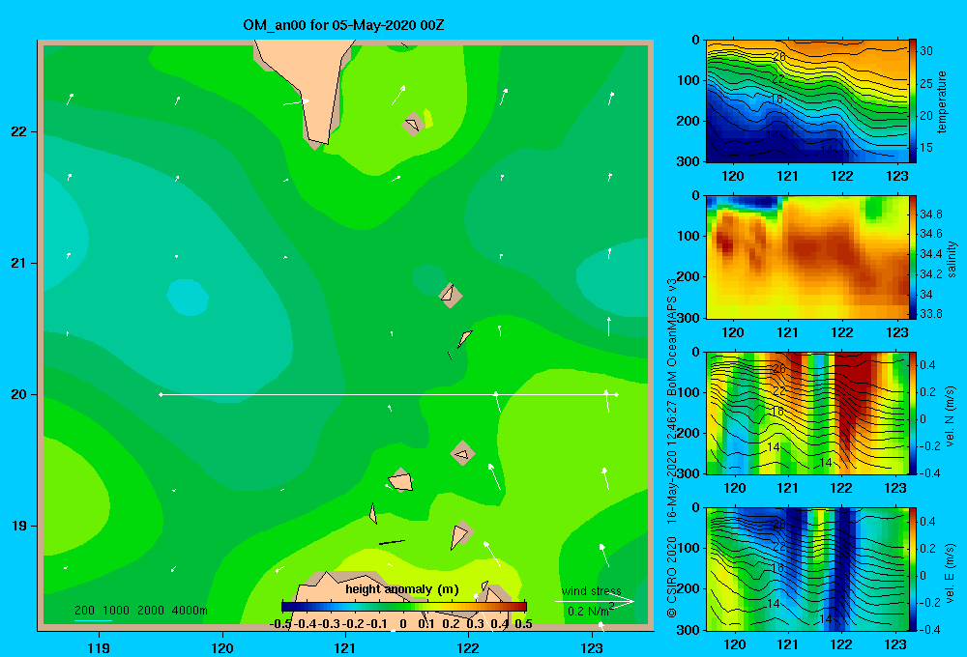Click the "wind stress" label
The image size is (967, 657).
pyautogui.click(x=592, y=591)
